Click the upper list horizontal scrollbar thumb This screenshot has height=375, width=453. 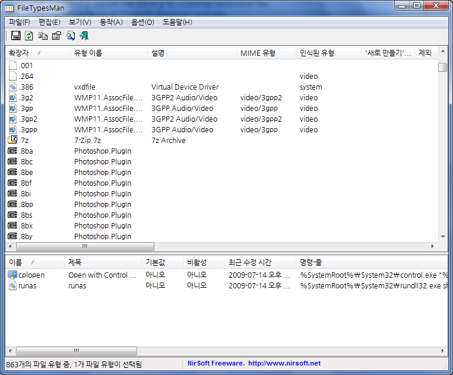[x=85, y=246]
